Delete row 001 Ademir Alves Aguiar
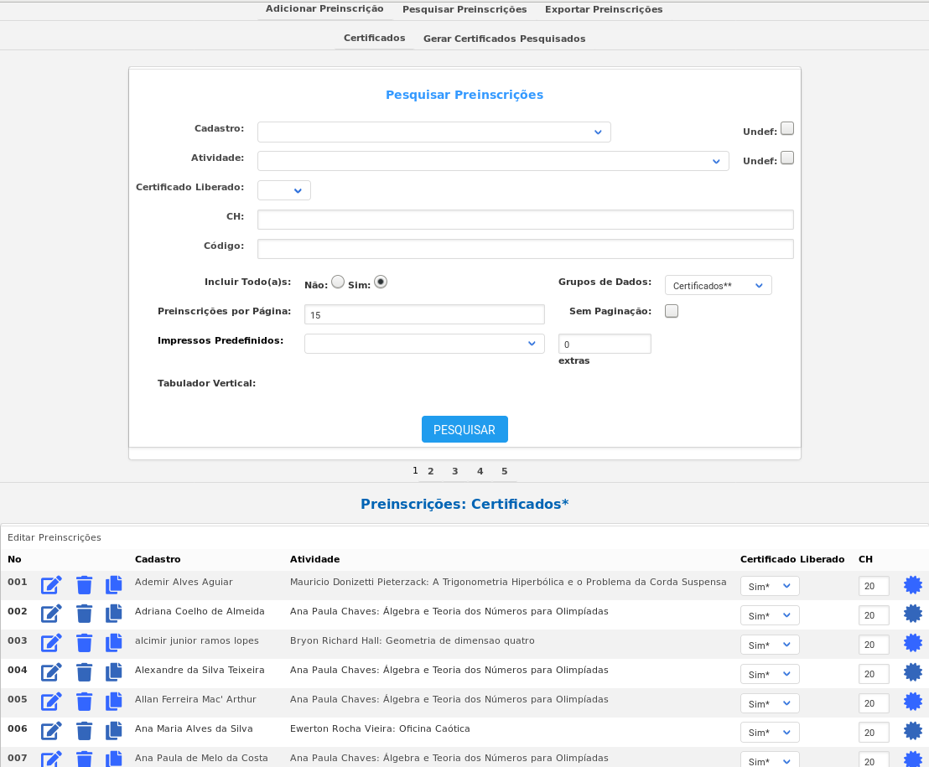 [84, 585]
